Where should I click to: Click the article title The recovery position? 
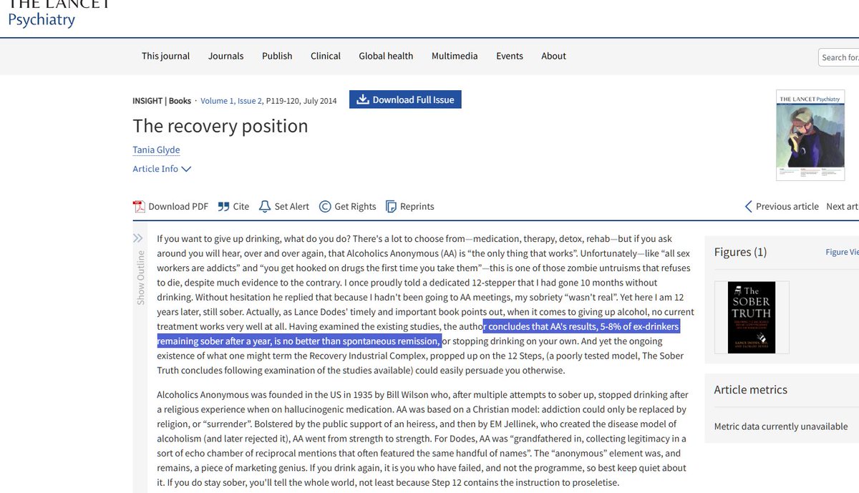(x=220, y=126)
